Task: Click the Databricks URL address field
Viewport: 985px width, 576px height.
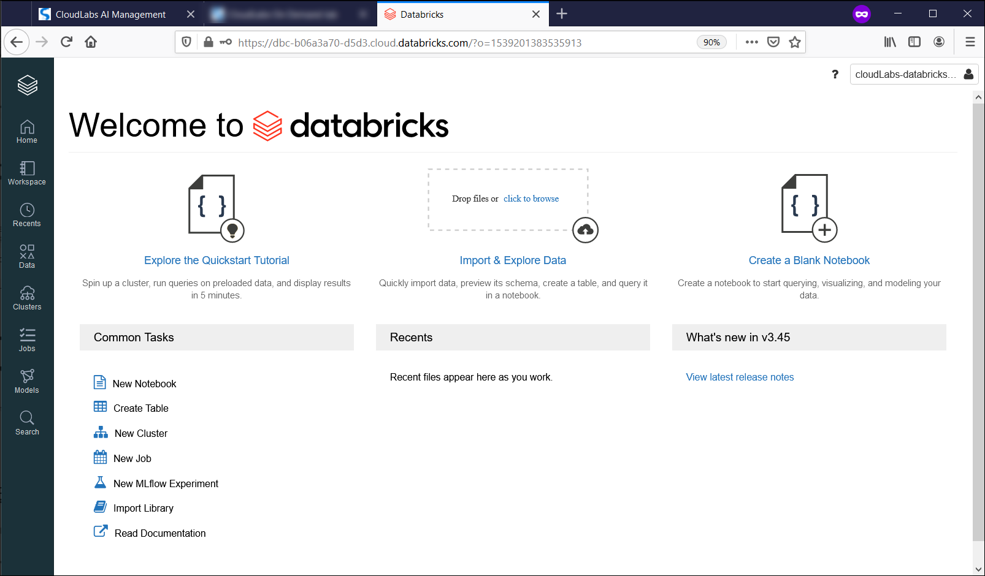Action: [410, 42]
